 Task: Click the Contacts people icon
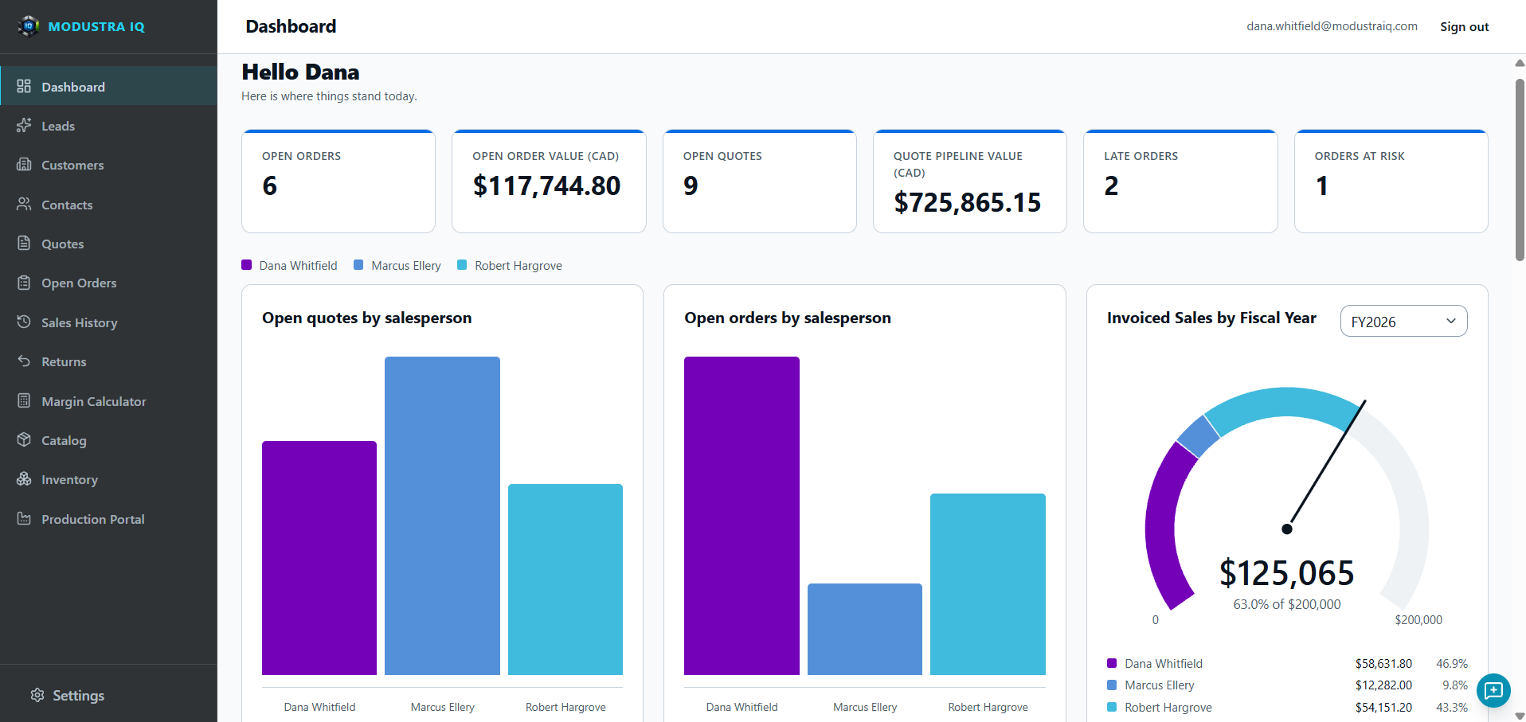[x=24, y=204]
